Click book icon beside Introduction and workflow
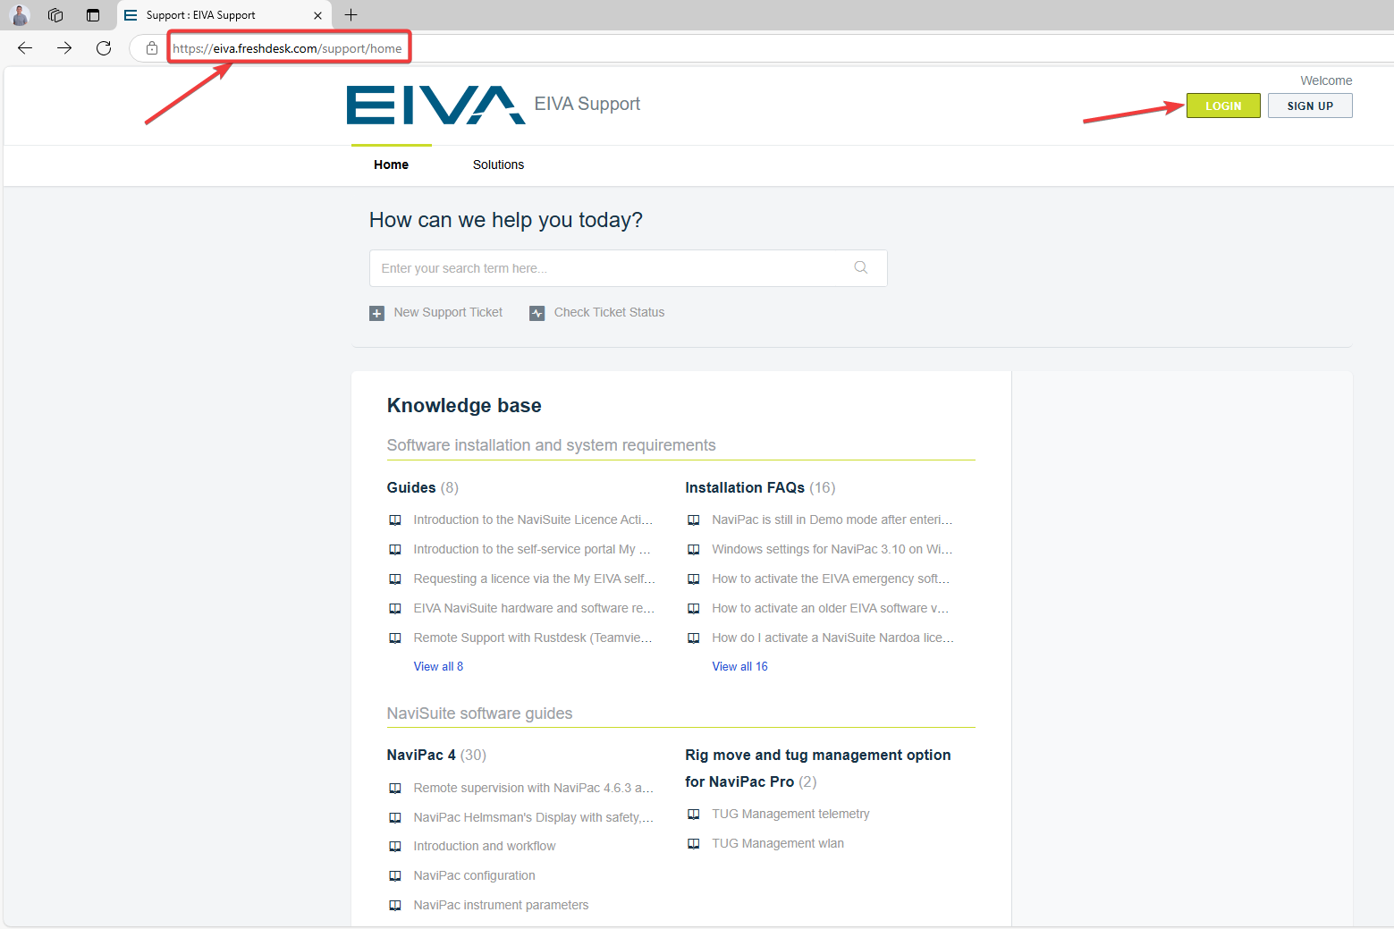 pos(395,847)
